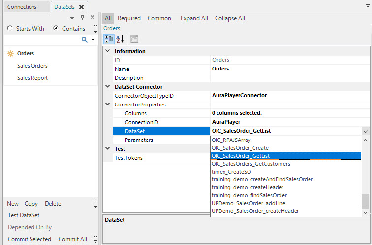Viewport: 372px width, 245px height.
Task: Click Commit All
Action: (73, 239)
